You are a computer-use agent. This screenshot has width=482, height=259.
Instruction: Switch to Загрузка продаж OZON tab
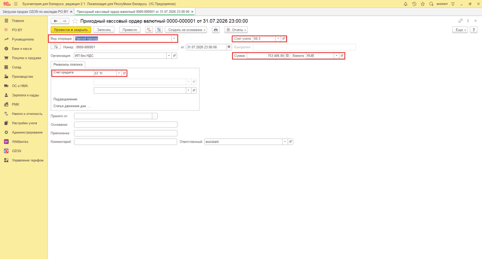[35, 12]
